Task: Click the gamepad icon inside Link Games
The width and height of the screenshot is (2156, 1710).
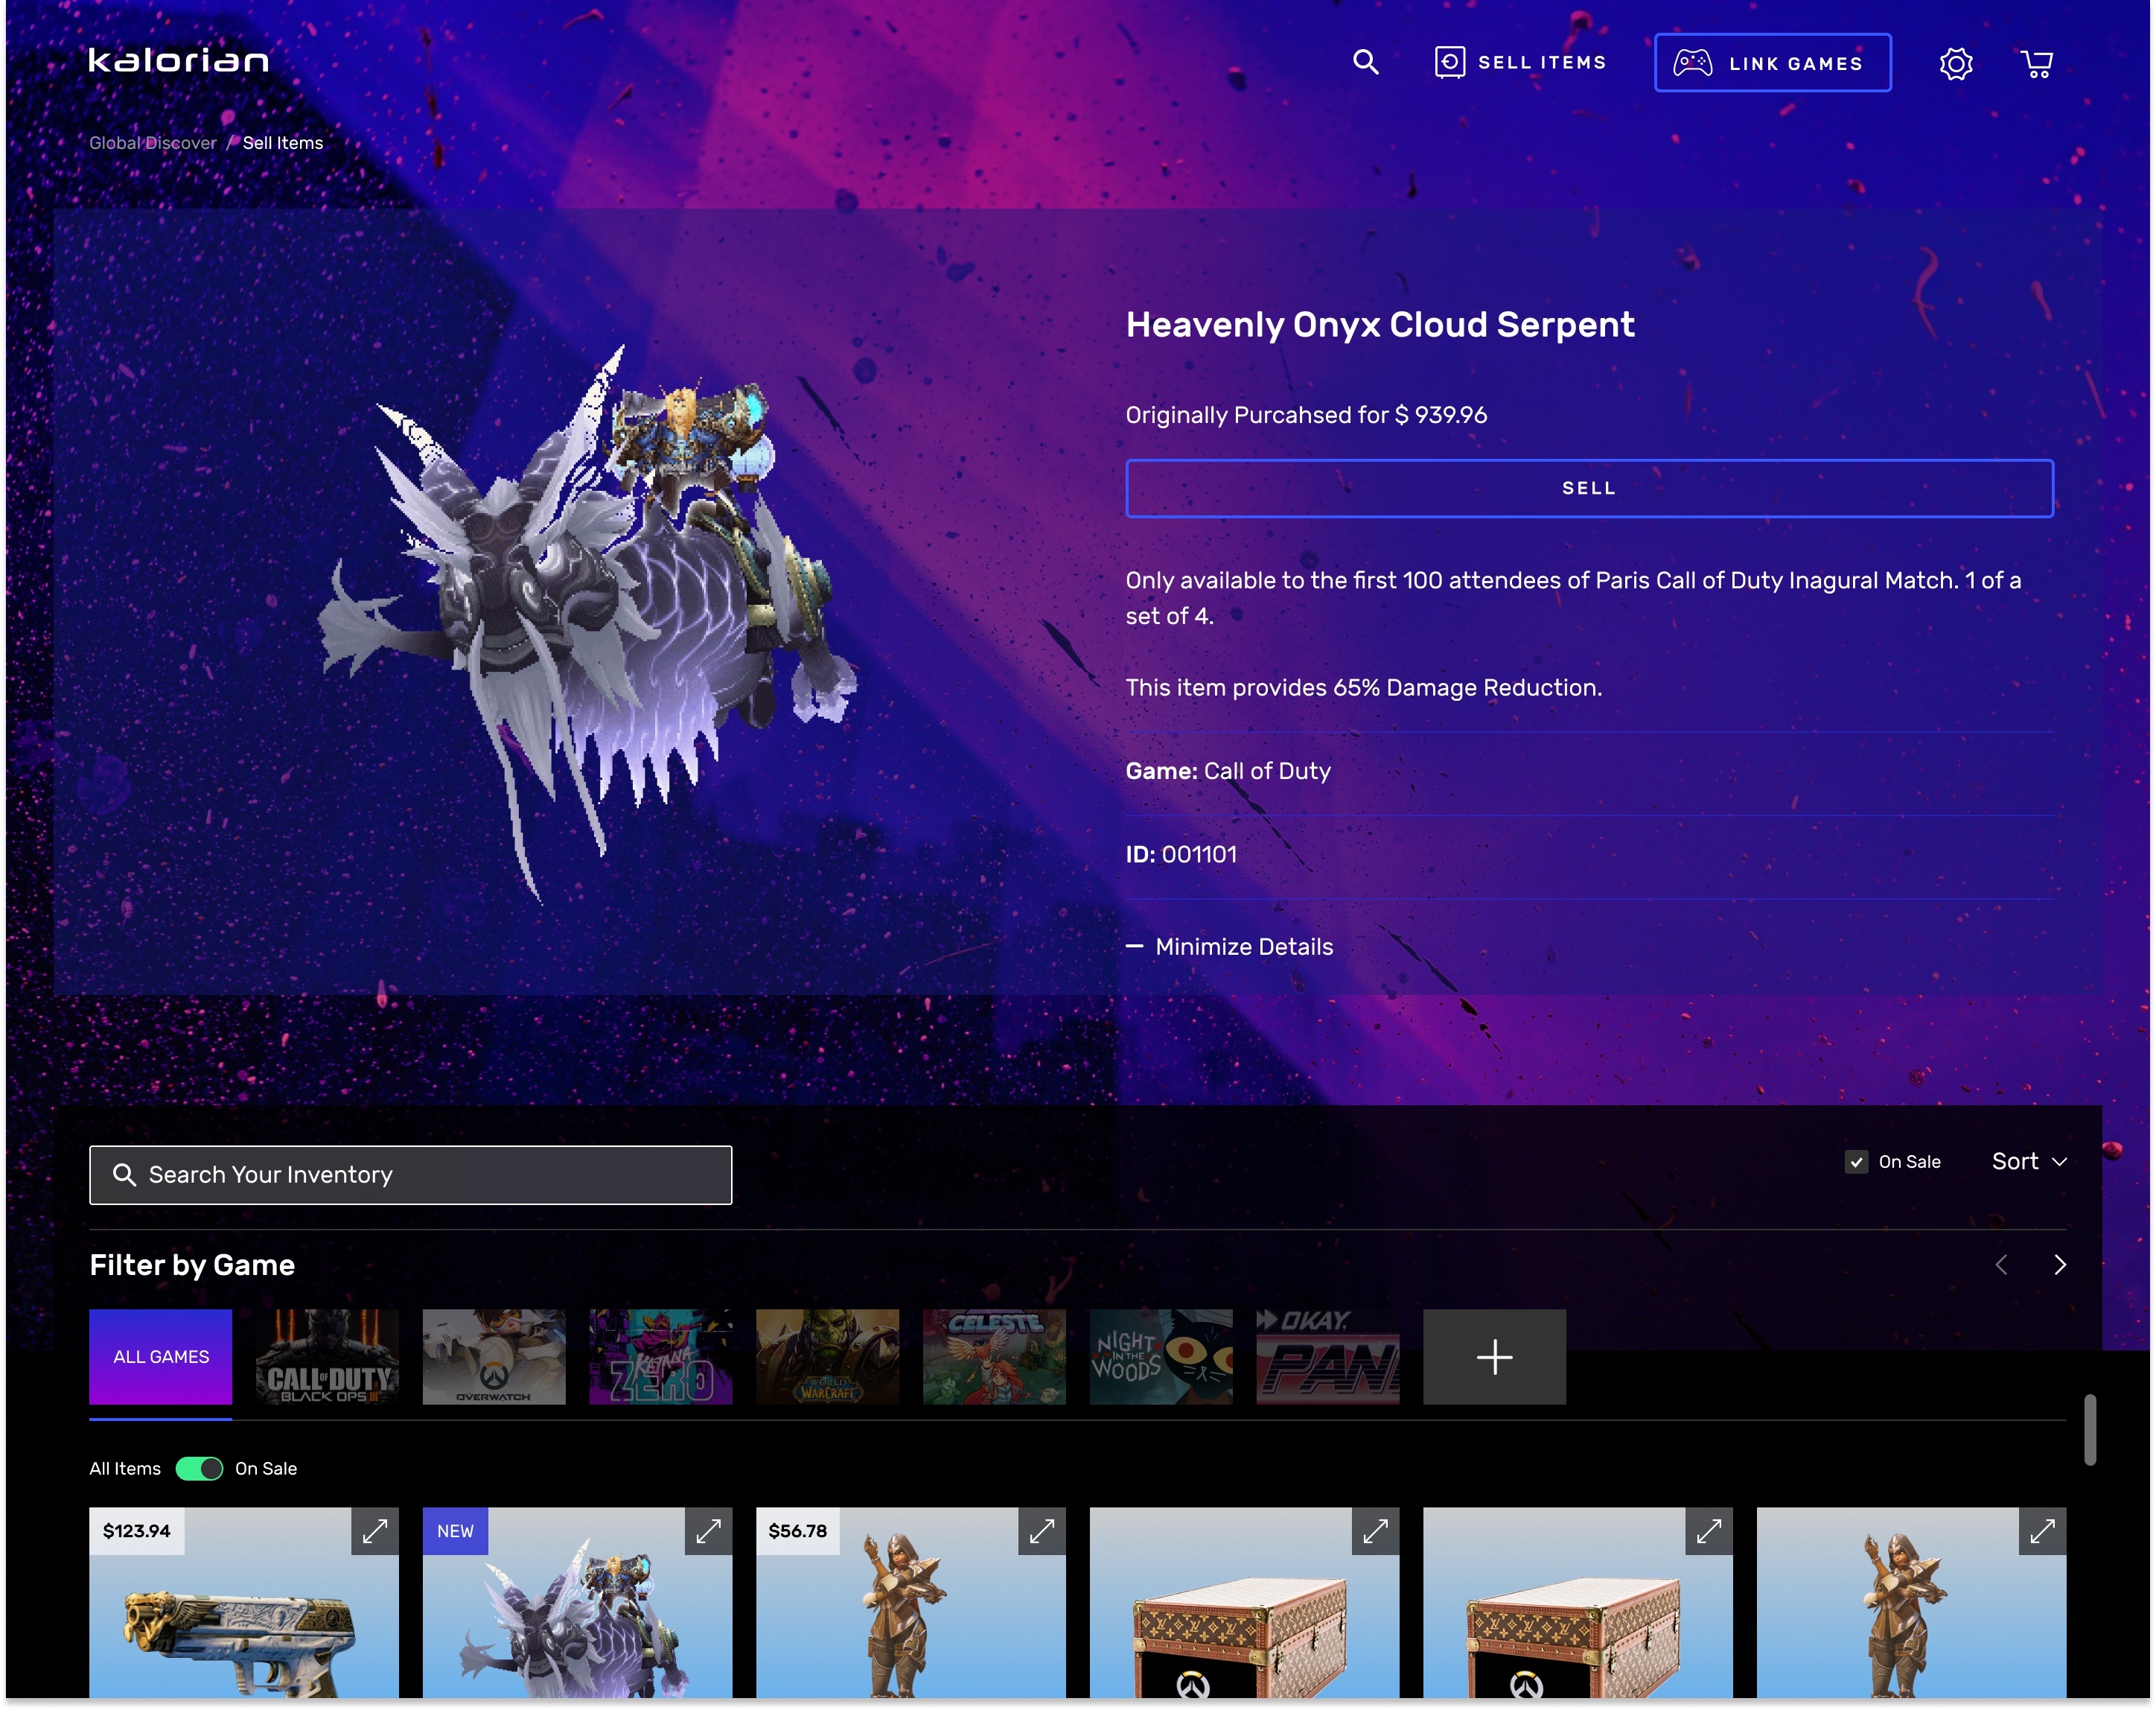Action: click(x=1692, y=62)
